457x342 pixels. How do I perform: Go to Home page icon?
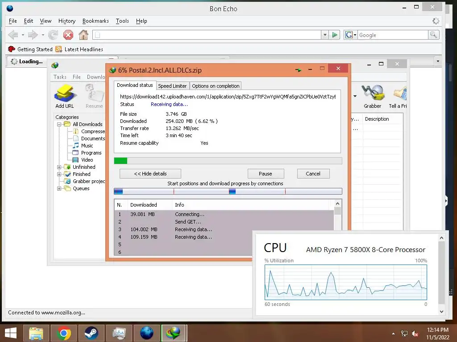[83, 35]
